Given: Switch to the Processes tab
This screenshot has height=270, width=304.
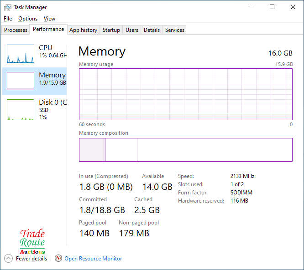Looking at the screenshot, I should 16,30.
